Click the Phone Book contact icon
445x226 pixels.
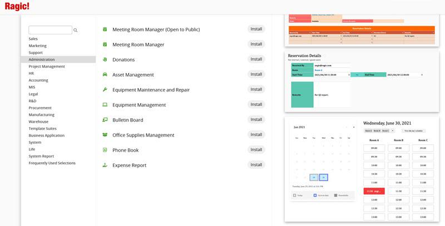(x=105, y=150)
